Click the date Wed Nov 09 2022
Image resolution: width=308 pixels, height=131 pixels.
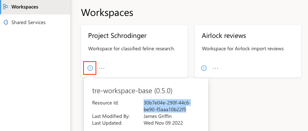click(x=163, y=123)
